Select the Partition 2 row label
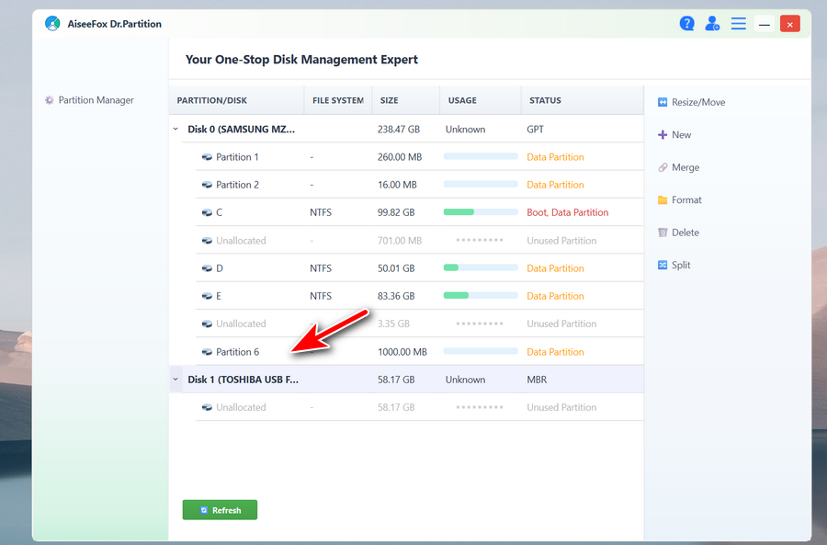The width and height of the screenshot is (827, 545). pyautogui.click(x=237, y=185)
